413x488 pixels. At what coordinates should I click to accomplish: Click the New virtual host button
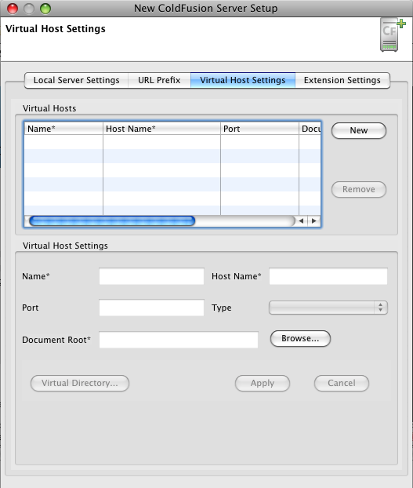pos(359,130)
